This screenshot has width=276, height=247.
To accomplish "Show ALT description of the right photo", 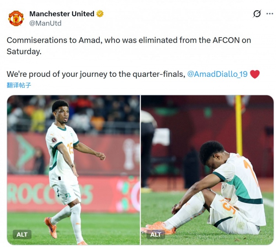I will coord(156,234).
